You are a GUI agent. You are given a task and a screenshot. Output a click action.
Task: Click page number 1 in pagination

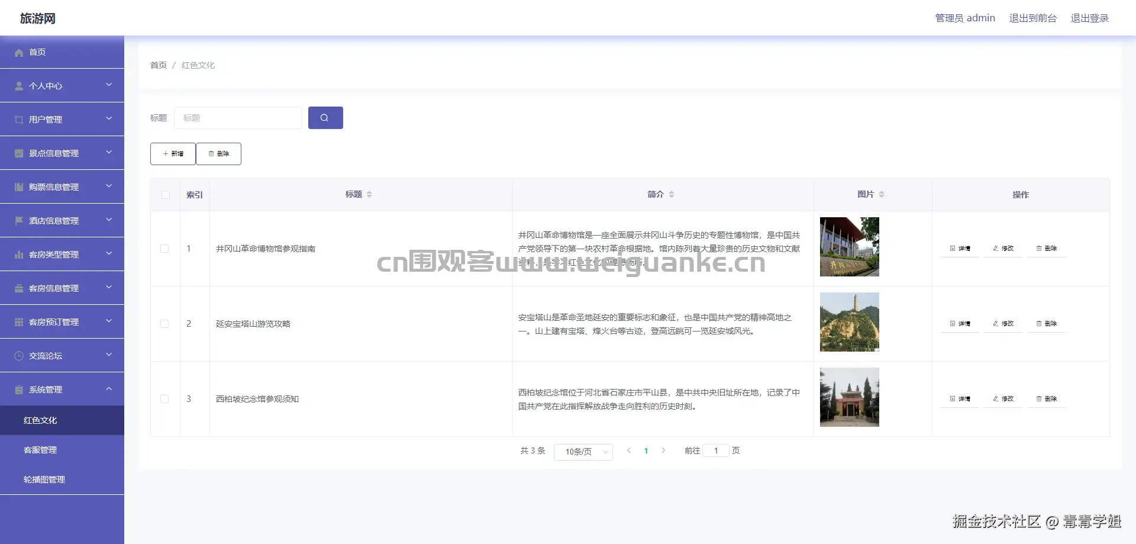pos(646,451)
